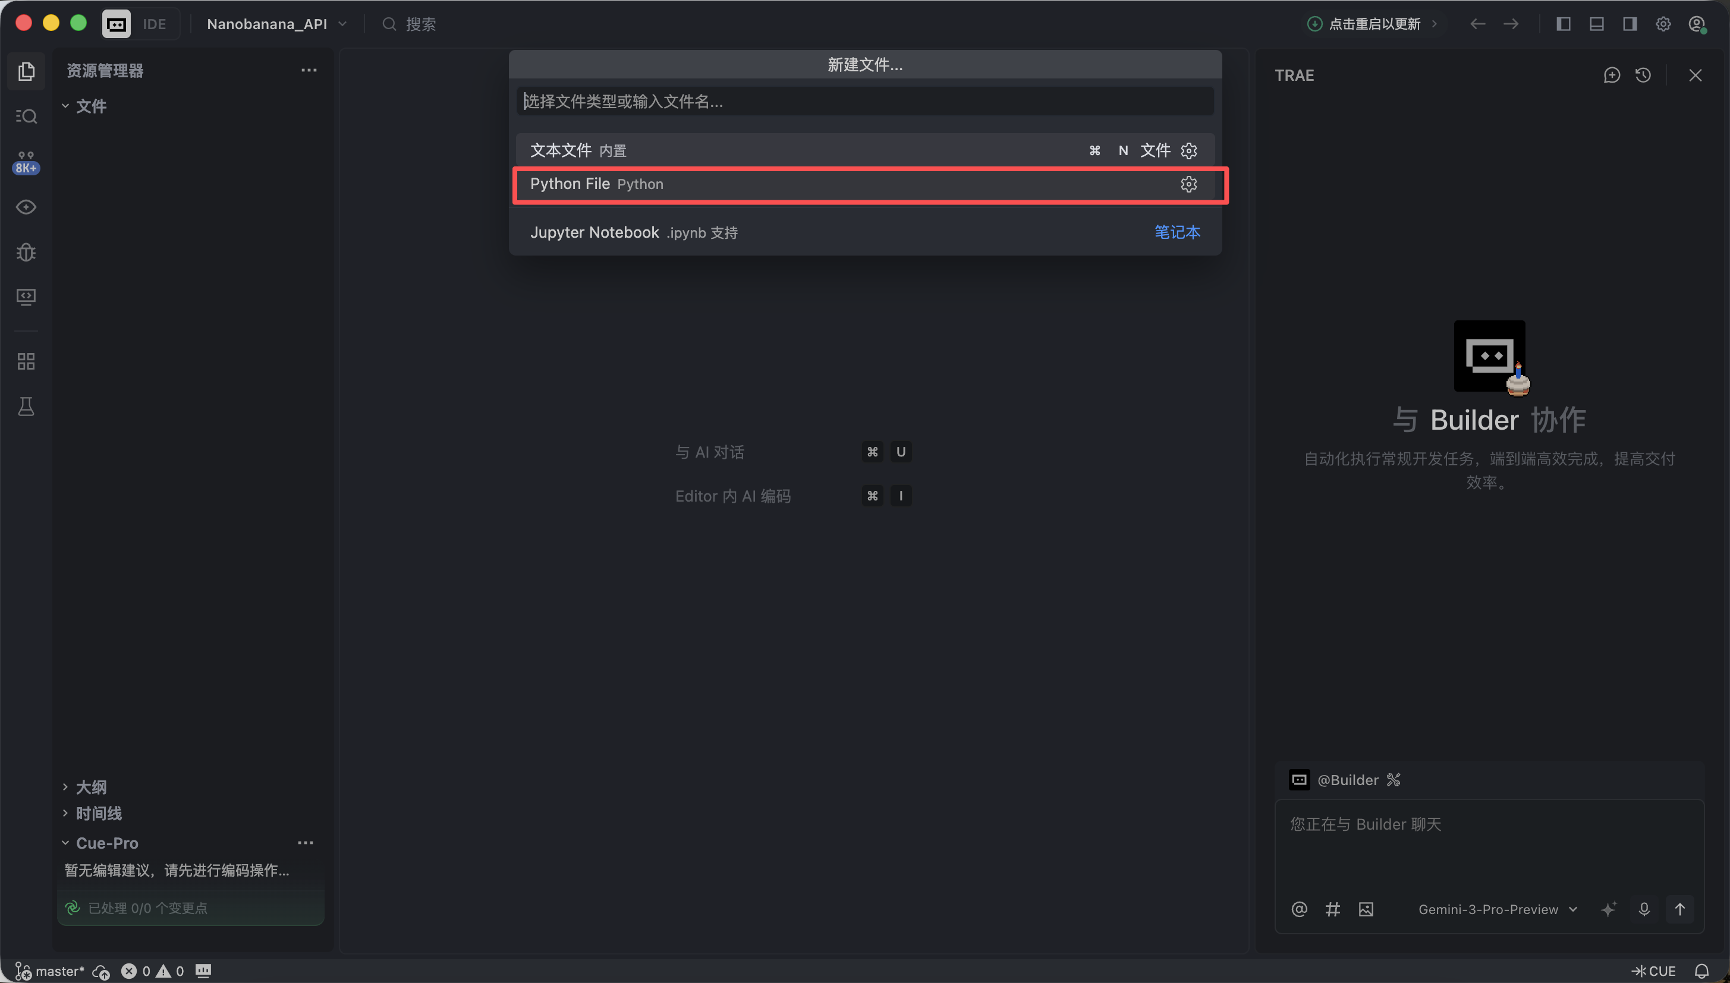1730x983 pixels.
Task: Click the 笔记本 link
Action: click(1177, 232)
